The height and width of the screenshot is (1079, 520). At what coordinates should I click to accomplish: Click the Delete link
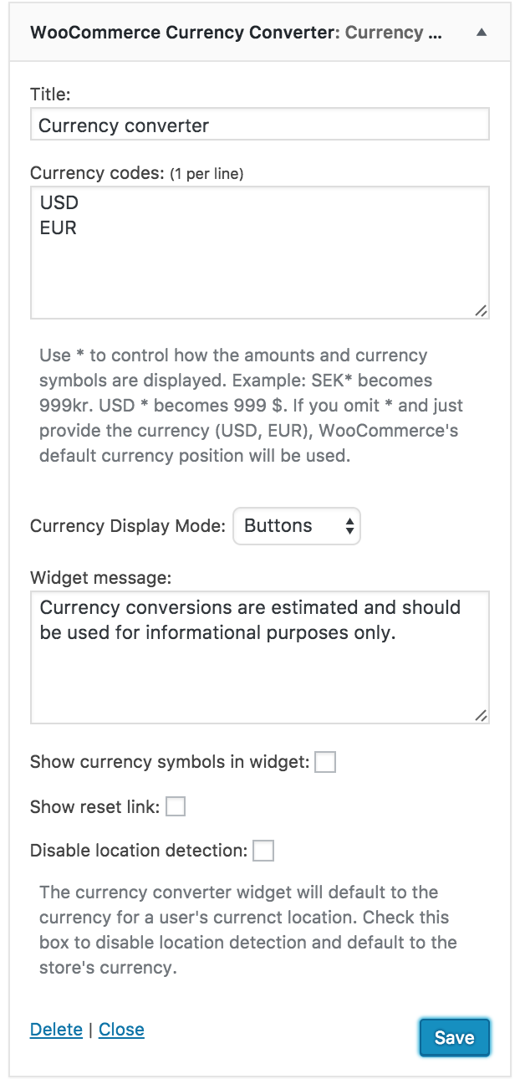point(56,1030)
